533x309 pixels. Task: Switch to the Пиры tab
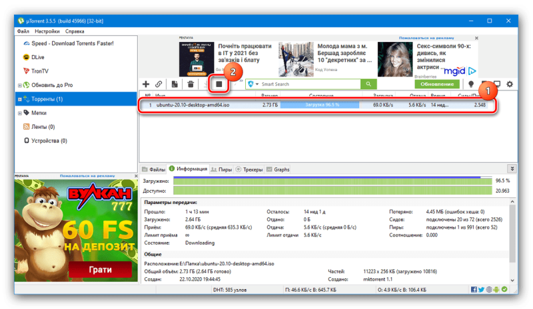[221, 169]
